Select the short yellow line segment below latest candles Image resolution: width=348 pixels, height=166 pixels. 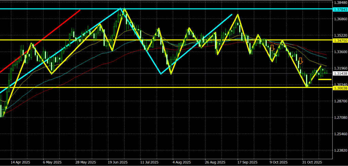(325, 79)
